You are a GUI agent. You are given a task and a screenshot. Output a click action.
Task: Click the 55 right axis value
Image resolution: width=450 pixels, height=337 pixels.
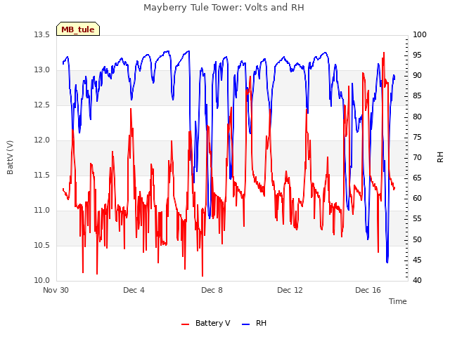417,218
